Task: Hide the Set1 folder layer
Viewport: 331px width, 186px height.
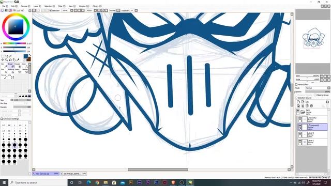Action: pyautogui.click(x=298, y=111)
